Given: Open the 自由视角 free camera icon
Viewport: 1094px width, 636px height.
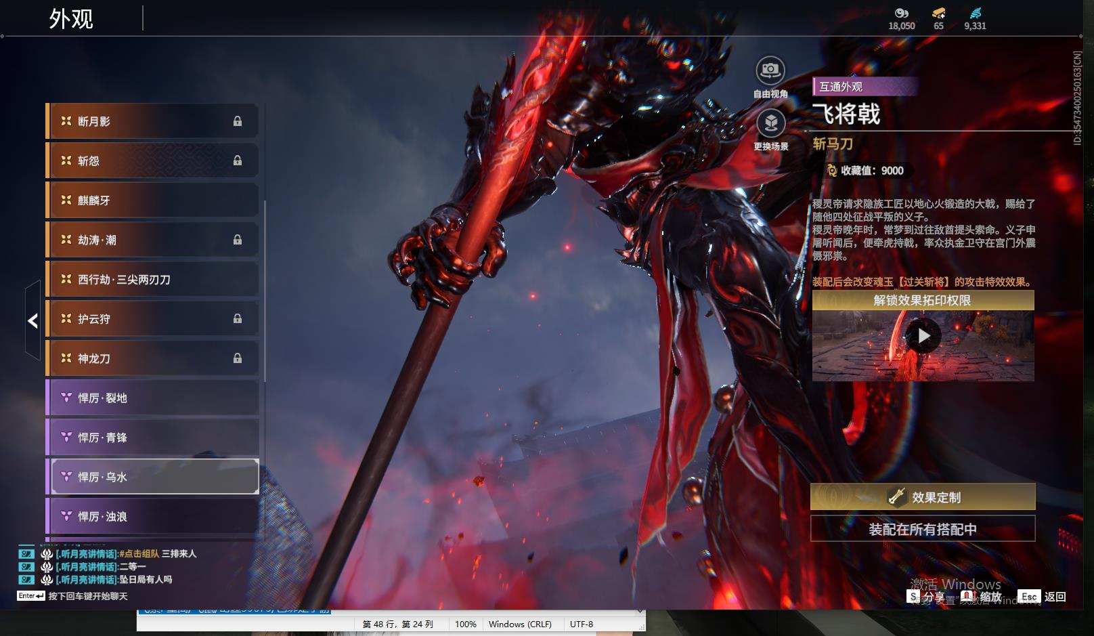Looking at the screenshot, I should [770, 70].
